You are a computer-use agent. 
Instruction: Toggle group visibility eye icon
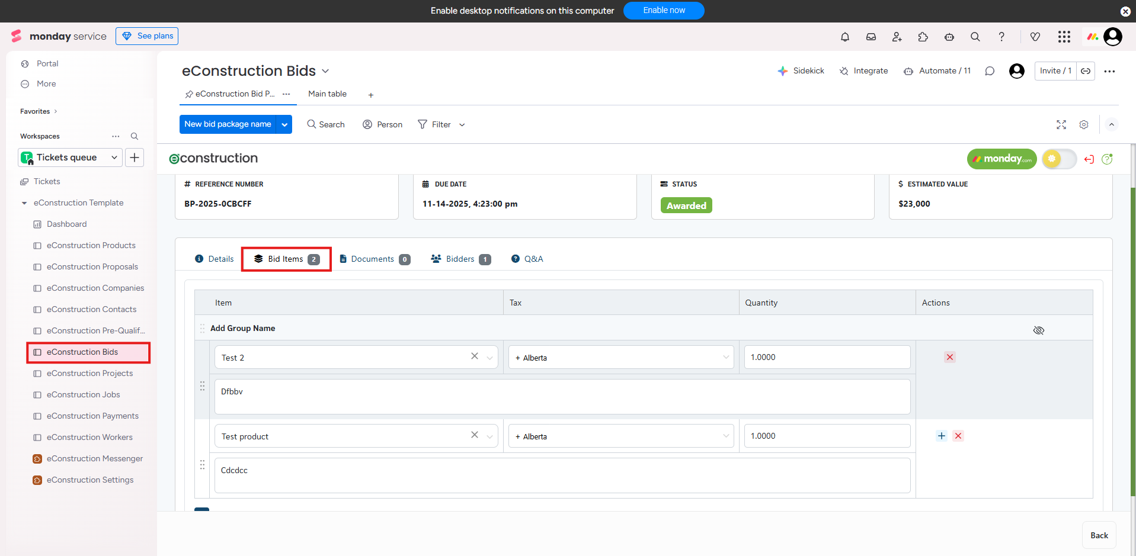pyautogui.click(x=1038, y=330)
